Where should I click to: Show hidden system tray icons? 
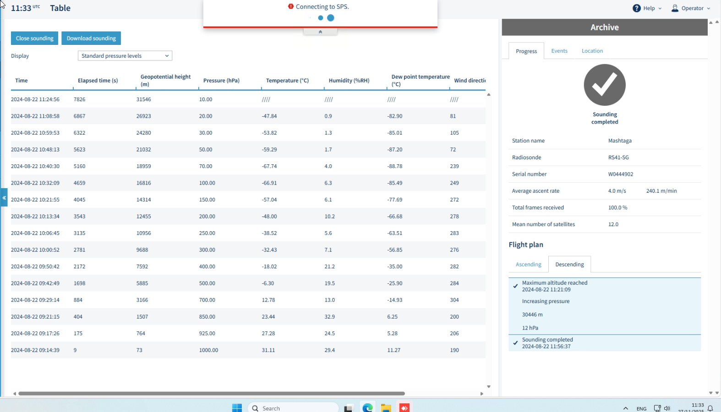click(625, 408)
